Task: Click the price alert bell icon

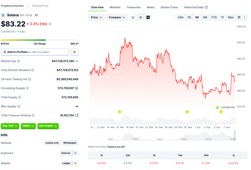Action: [x=75, y=52]
